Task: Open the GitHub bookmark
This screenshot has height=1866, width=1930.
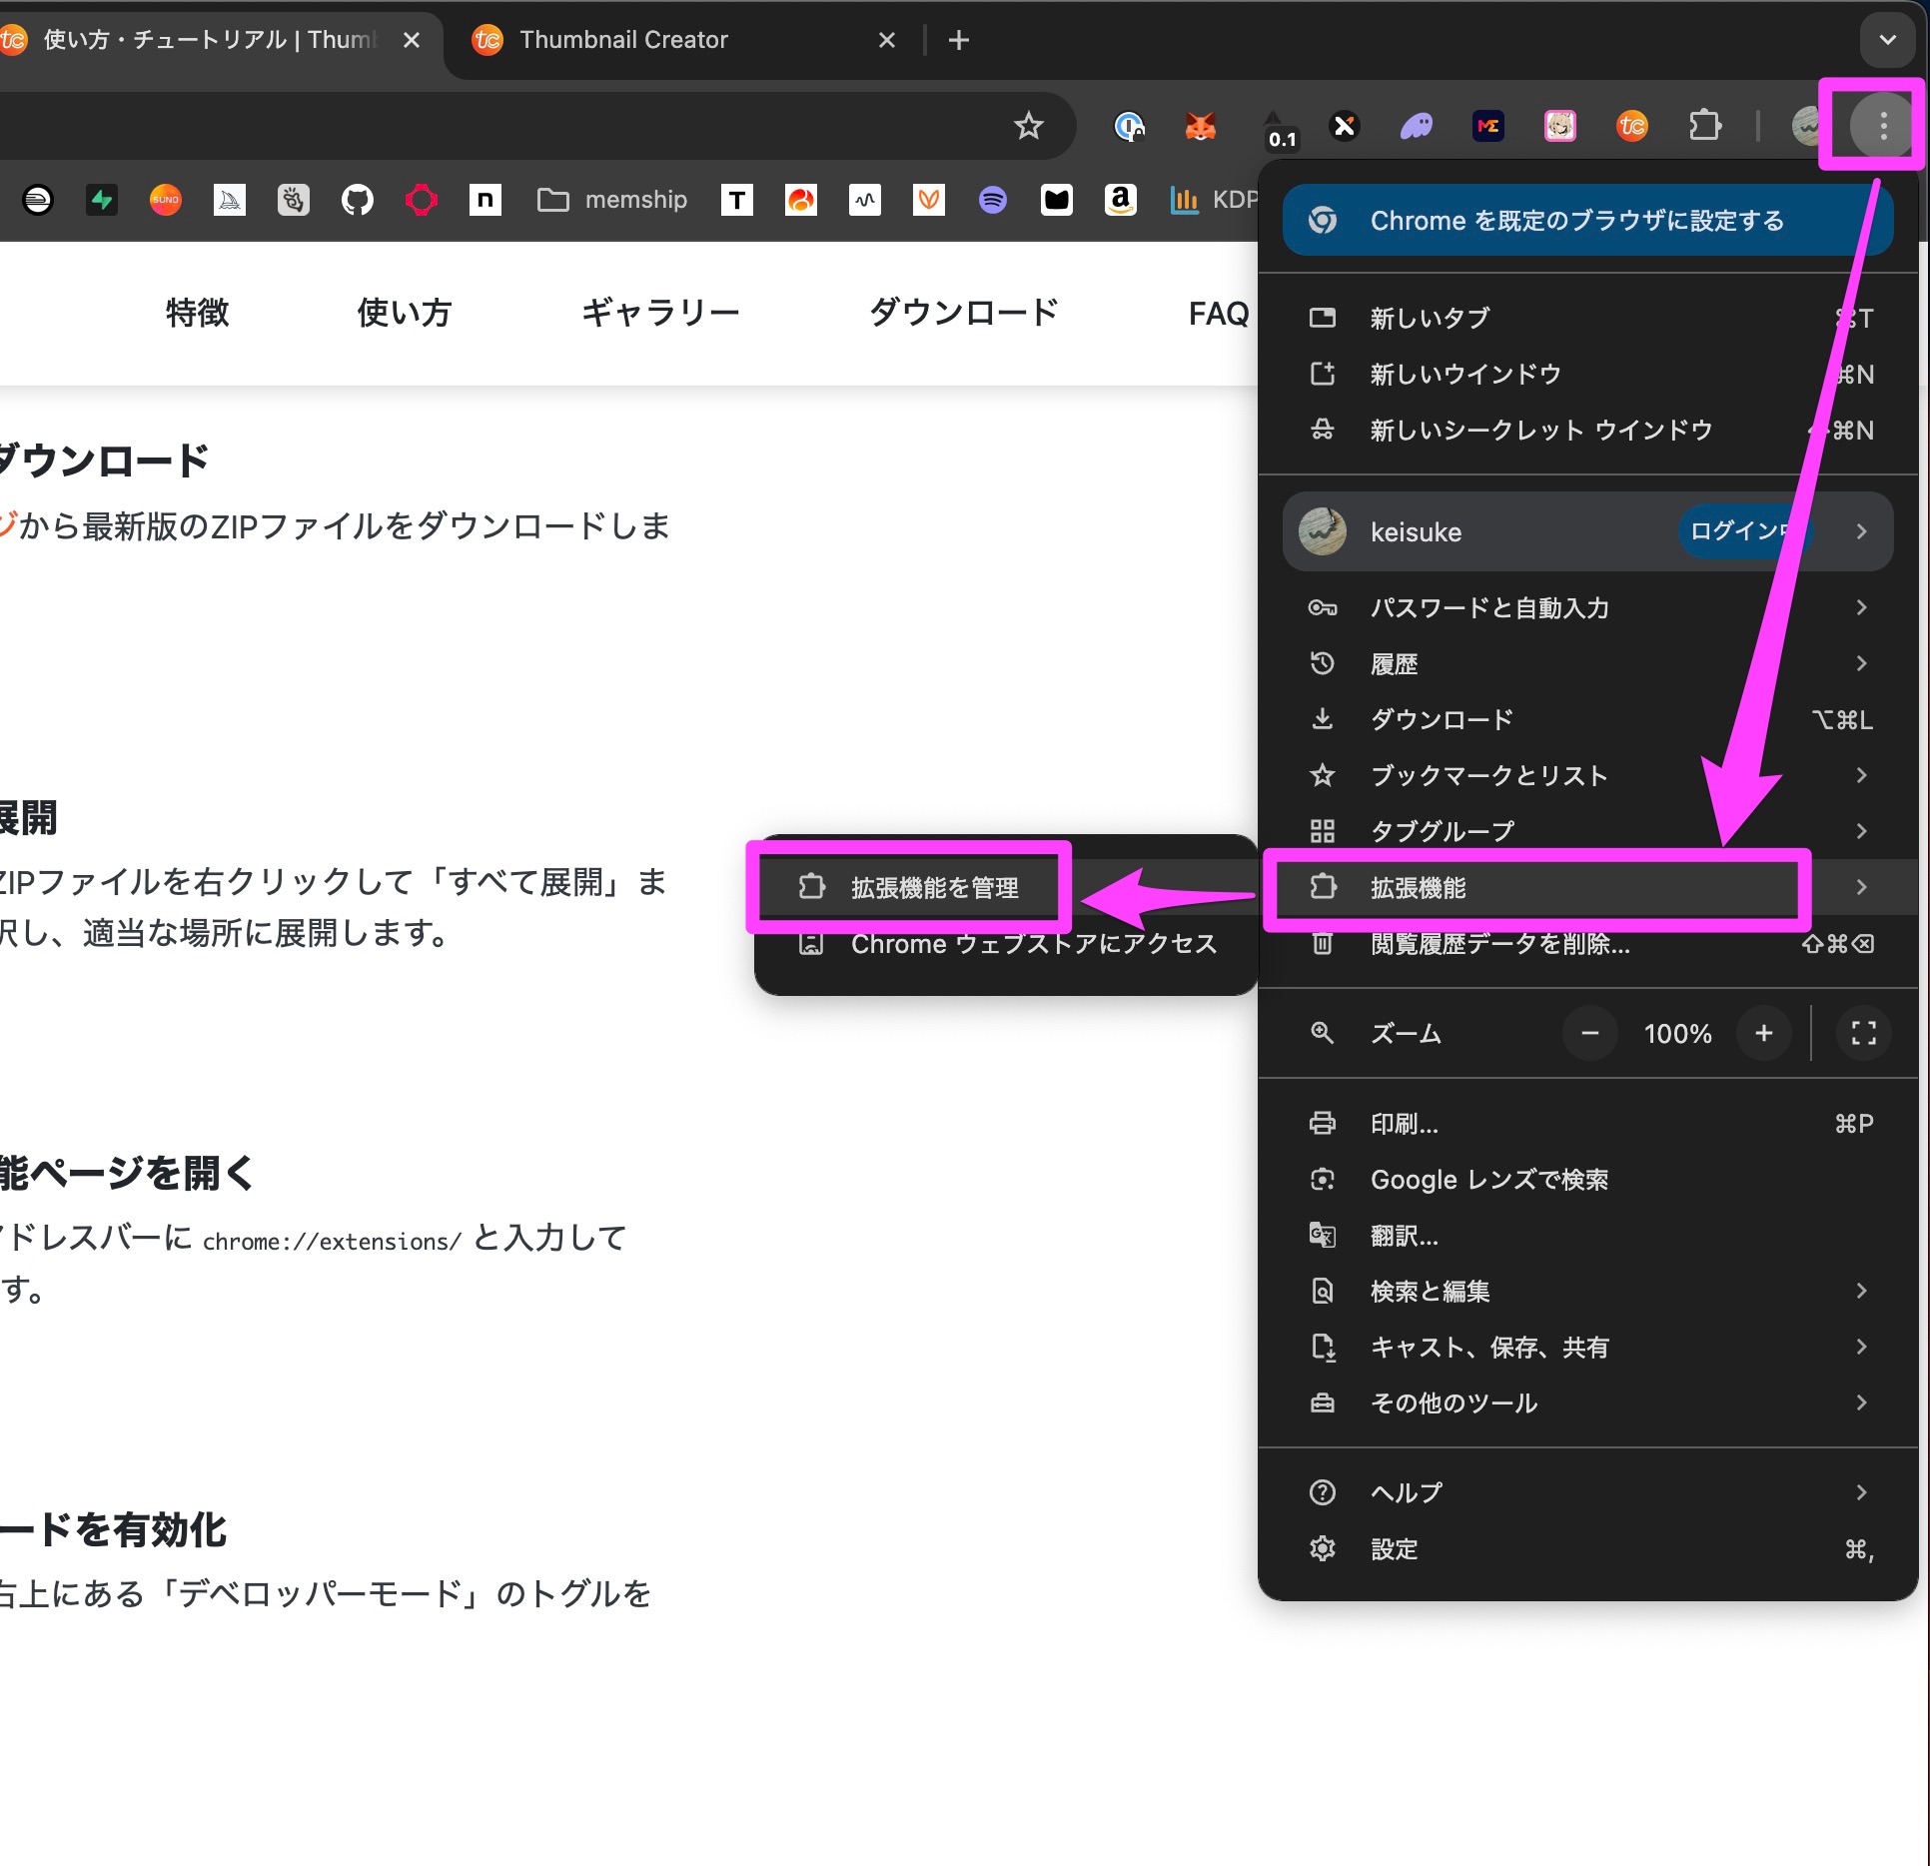Action: tap(357, 200)
